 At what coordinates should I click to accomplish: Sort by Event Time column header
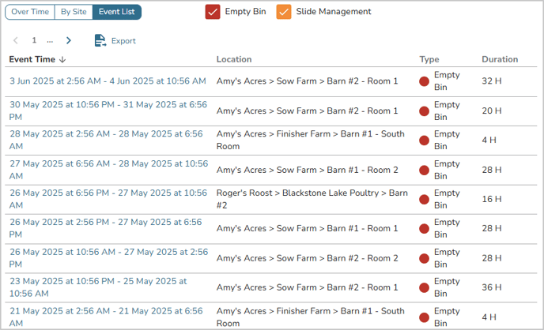(32, 59)
